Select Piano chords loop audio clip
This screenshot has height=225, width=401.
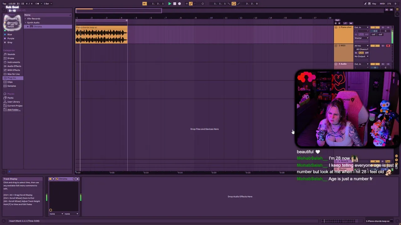[x=101, y=34]
